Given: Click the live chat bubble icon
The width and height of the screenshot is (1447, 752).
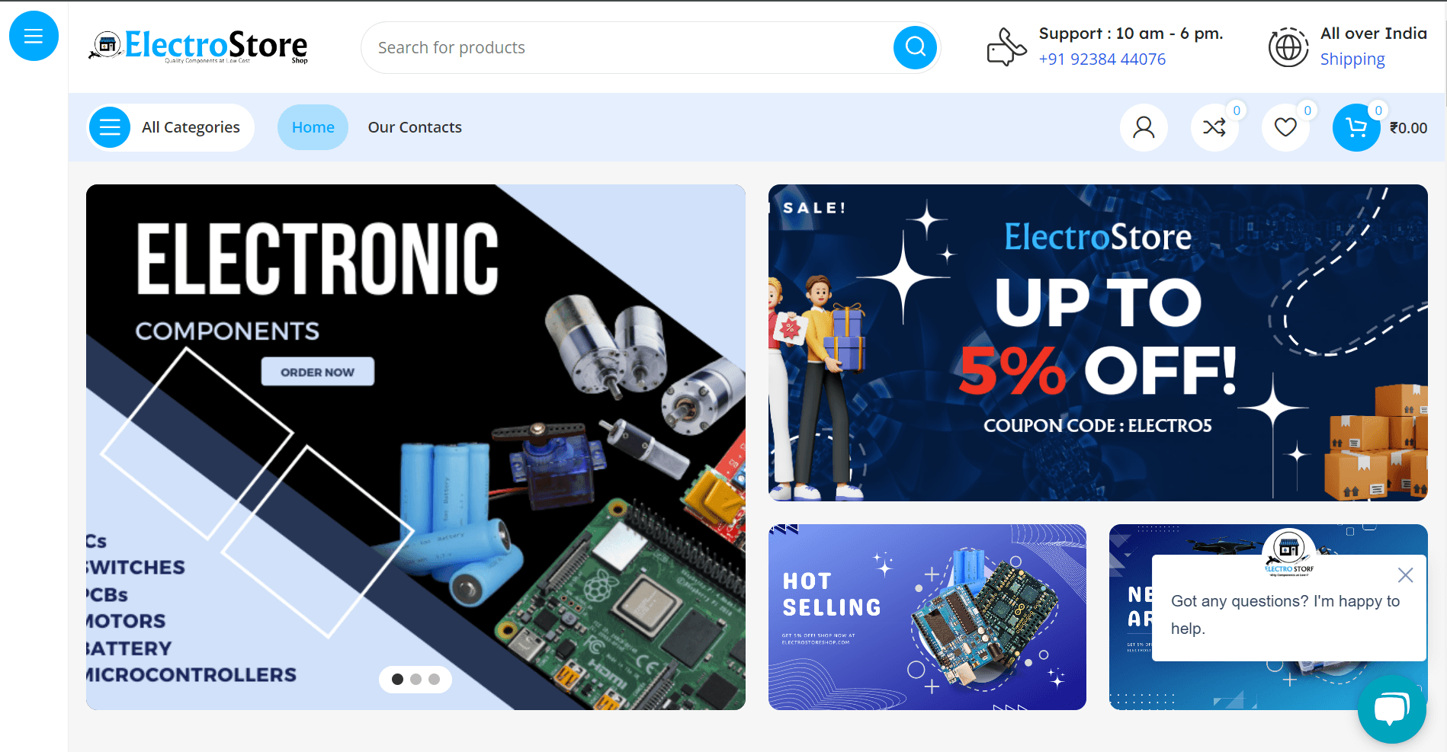Looking at the screenshot, I should click(1391, 709).
